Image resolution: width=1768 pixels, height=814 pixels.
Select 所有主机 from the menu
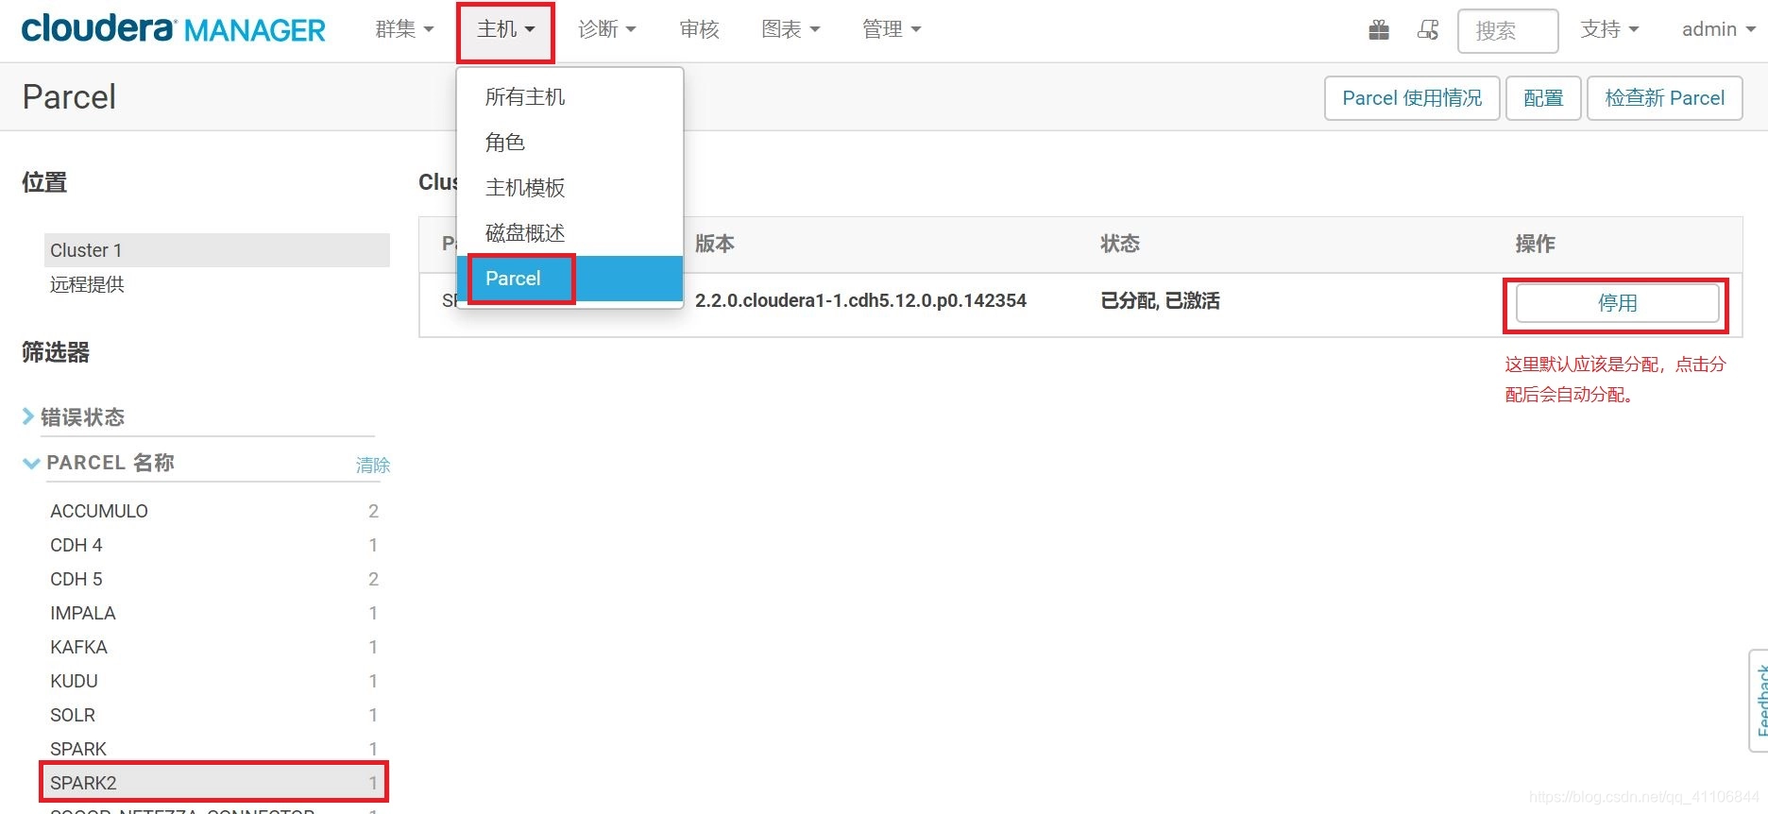569,97
